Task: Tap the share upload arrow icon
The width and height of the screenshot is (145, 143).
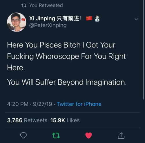Action: click(x=121, y=135)
